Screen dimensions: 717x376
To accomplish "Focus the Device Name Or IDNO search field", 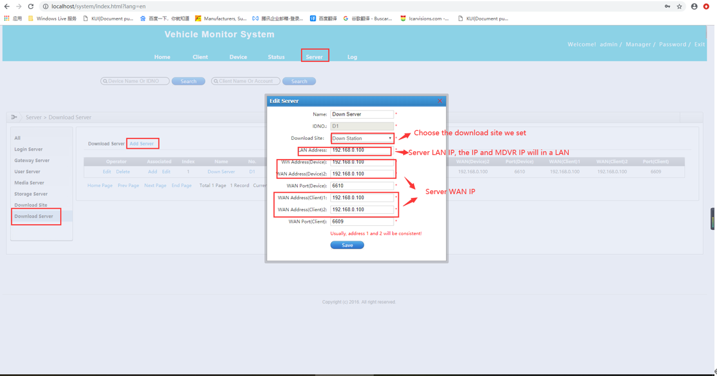I will [135, 81].
